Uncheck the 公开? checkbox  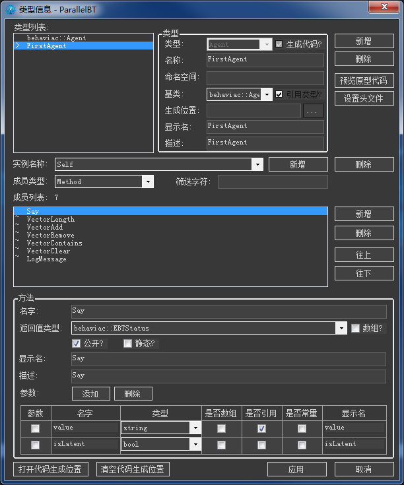click(x=76, y=343)
